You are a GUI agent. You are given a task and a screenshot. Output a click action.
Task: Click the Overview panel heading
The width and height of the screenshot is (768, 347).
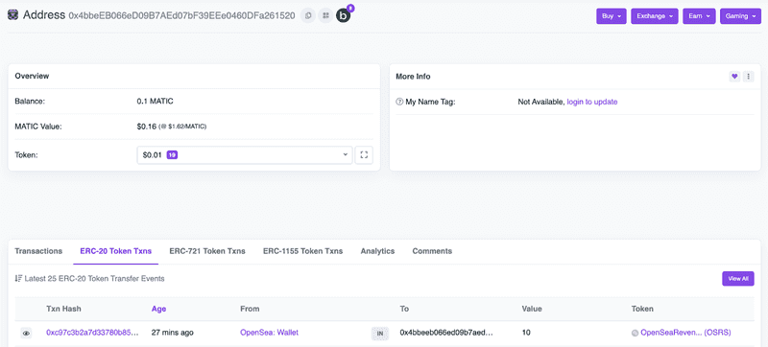click(32, 77)
